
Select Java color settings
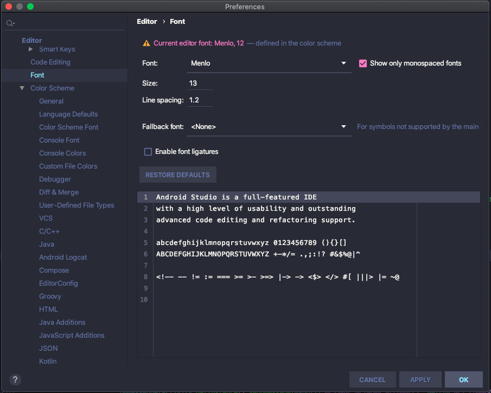point(46,244)
